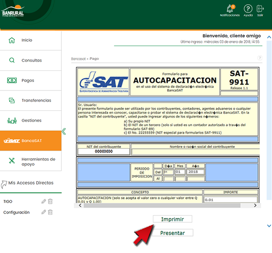Click the PERIODO DE IMPOSICION label
Image resolution: width=272 pixels, height=253 pixels.
tap(142, 172)
